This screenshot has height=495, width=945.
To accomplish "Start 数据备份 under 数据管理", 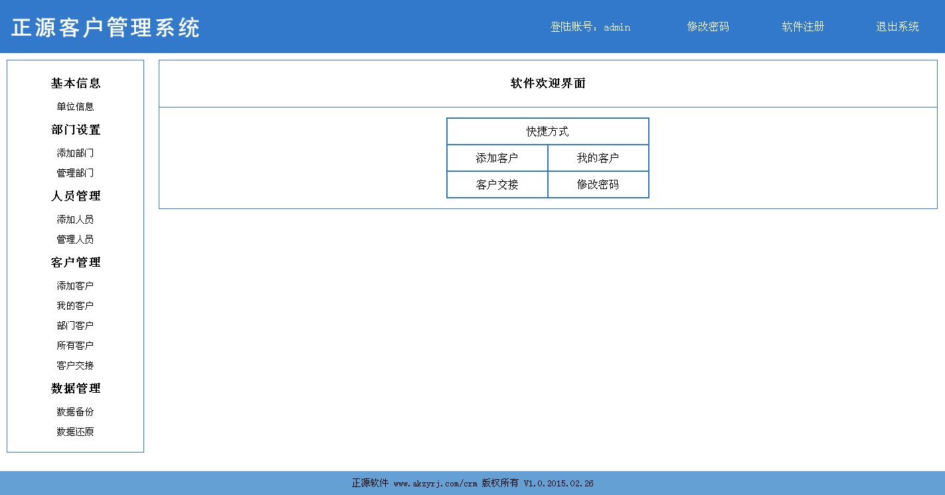I will click(75, 411).
